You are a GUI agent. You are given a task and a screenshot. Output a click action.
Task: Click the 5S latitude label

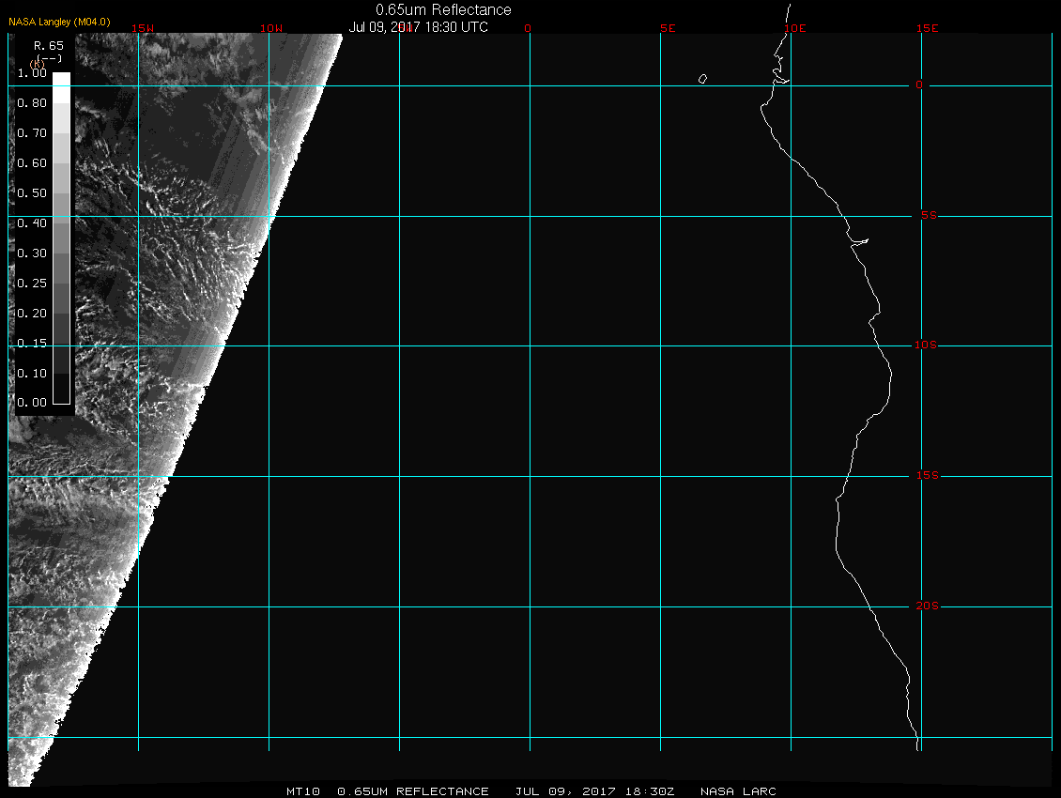point(927,216)
